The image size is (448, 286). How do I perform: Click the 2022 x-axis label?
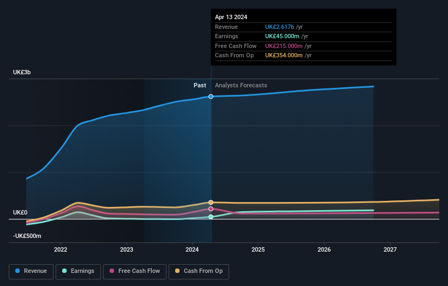pyautogui.click(x=61, y=250)
